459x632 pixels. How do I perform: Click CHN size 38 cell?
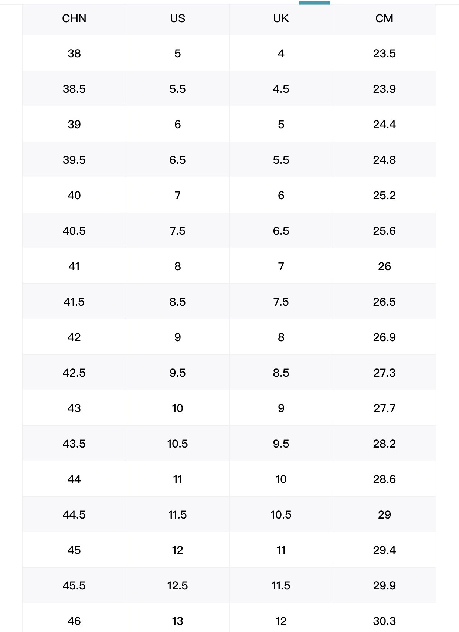pos(74,53)
